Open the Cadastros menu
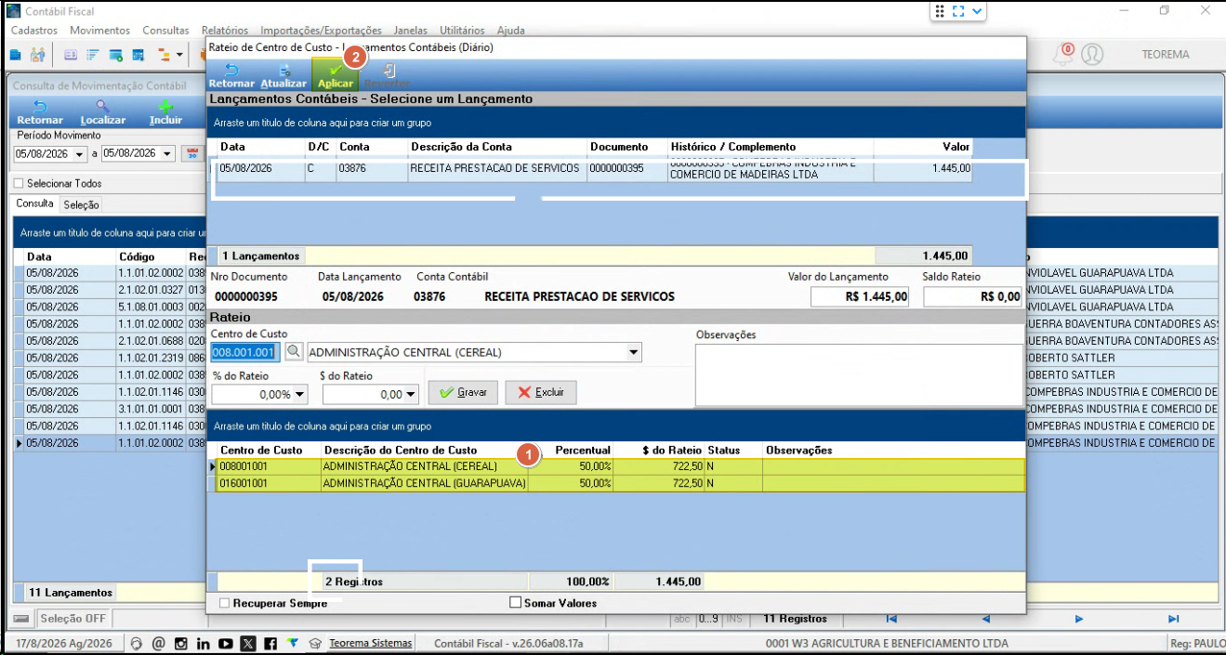 click(x=34, y=31)
